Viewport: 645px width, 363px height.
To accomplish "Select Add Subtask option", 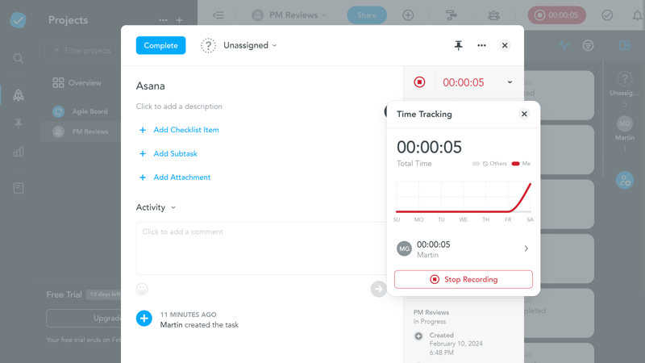I will [x=175, y=153].
